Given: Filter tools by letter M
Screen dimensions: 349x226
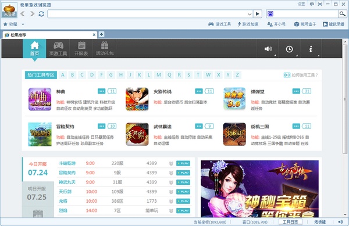Looking at the screenshot, I should [x=158, y=75].
